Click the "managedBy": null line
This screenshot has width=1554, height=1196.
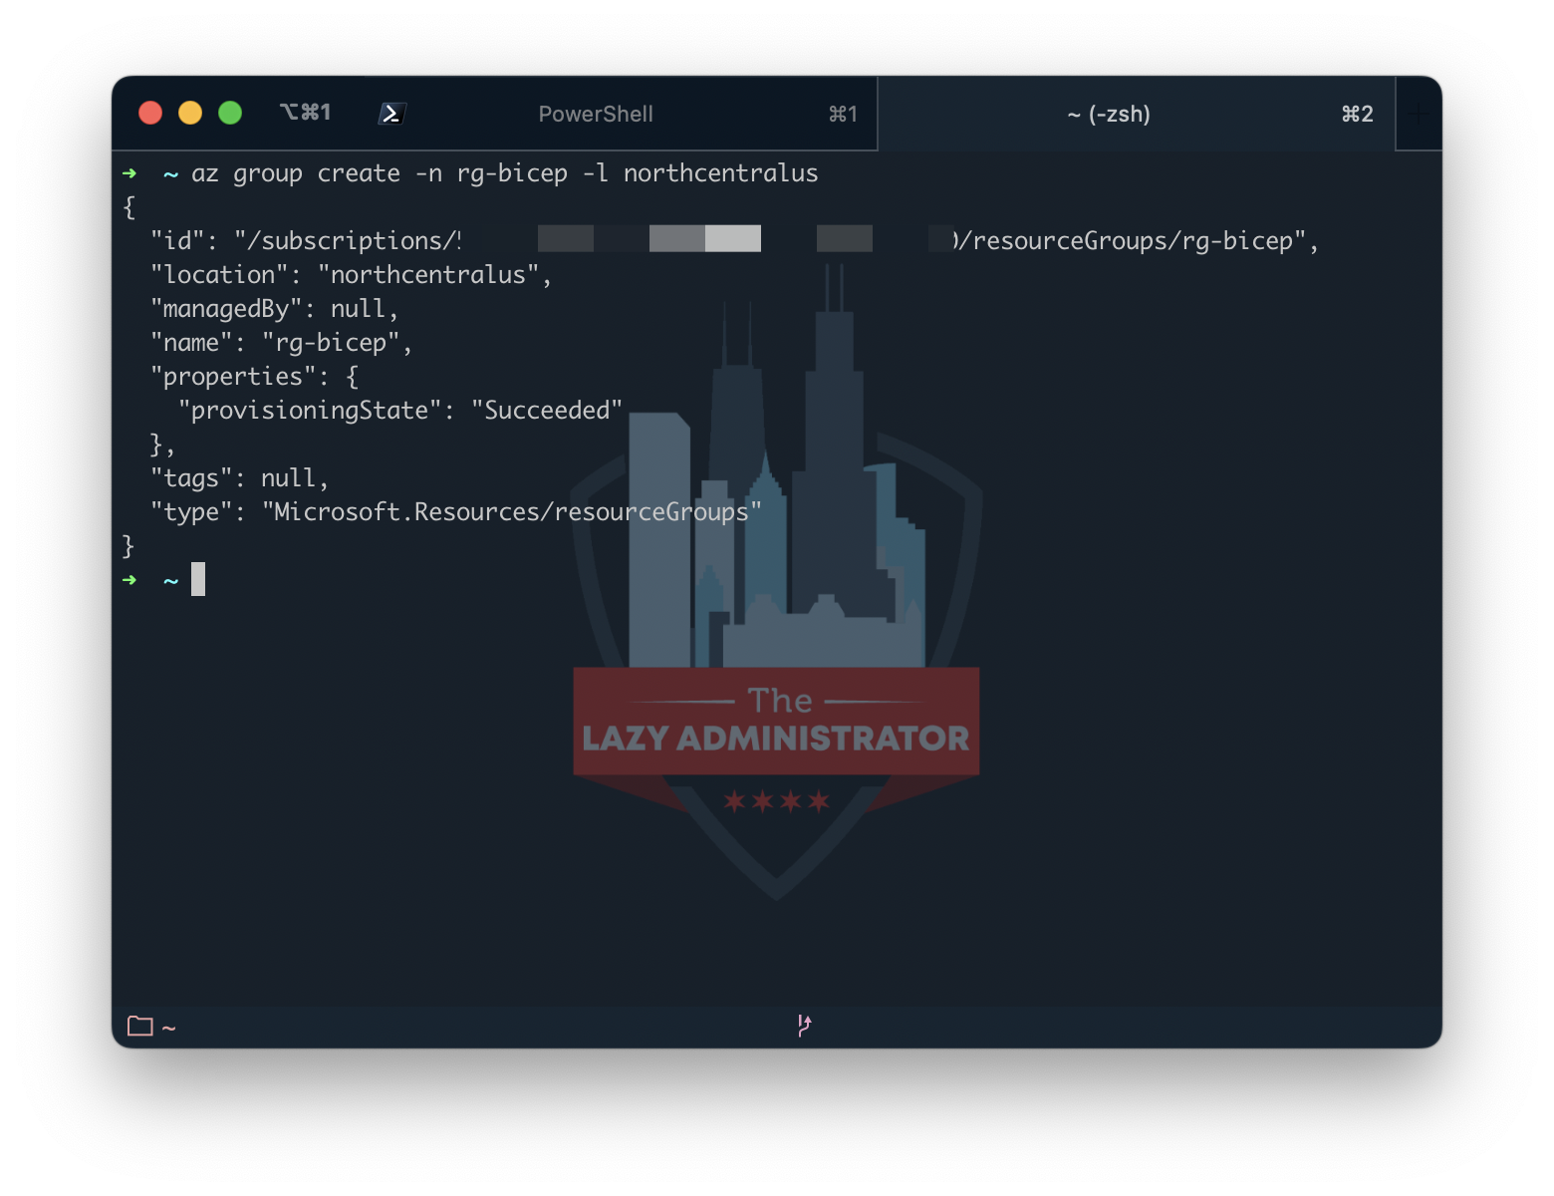click(274, 309)
